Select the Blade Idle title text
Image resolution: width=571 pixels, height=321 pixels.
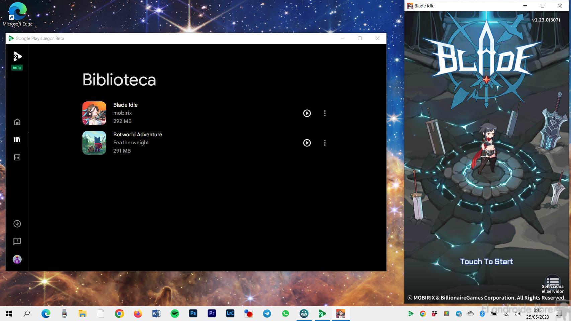click(x=126, y=105)
